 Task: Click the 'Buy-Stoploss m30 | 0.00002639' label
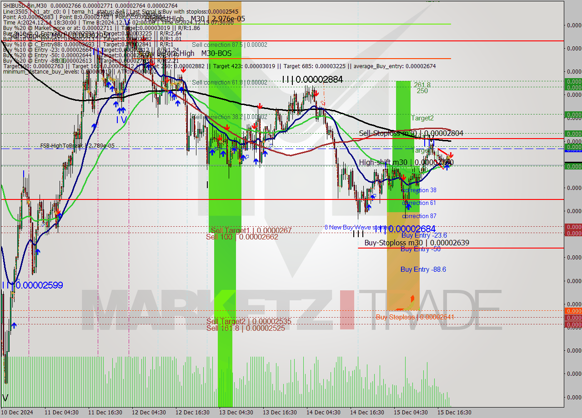tap(417, 243)
